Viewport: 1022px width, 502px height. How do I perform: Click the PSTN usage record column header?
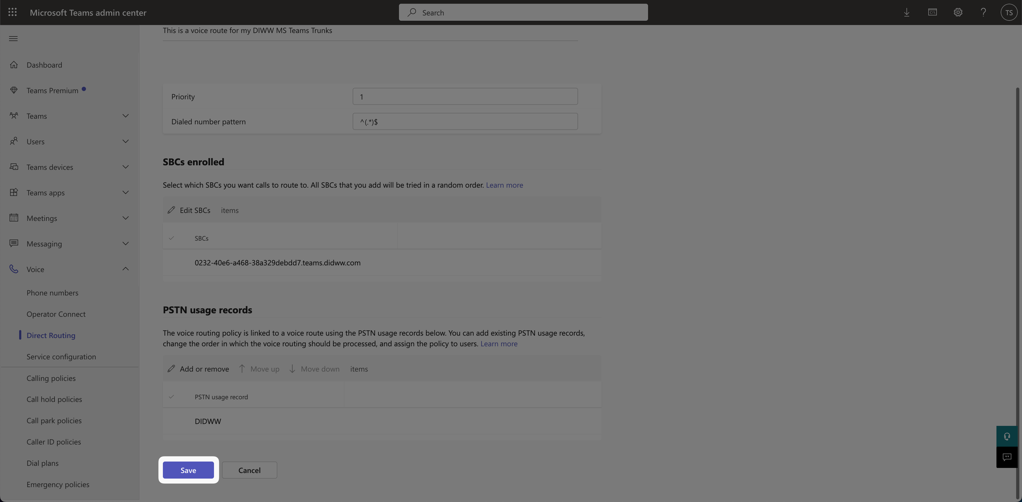click(221, 397)
